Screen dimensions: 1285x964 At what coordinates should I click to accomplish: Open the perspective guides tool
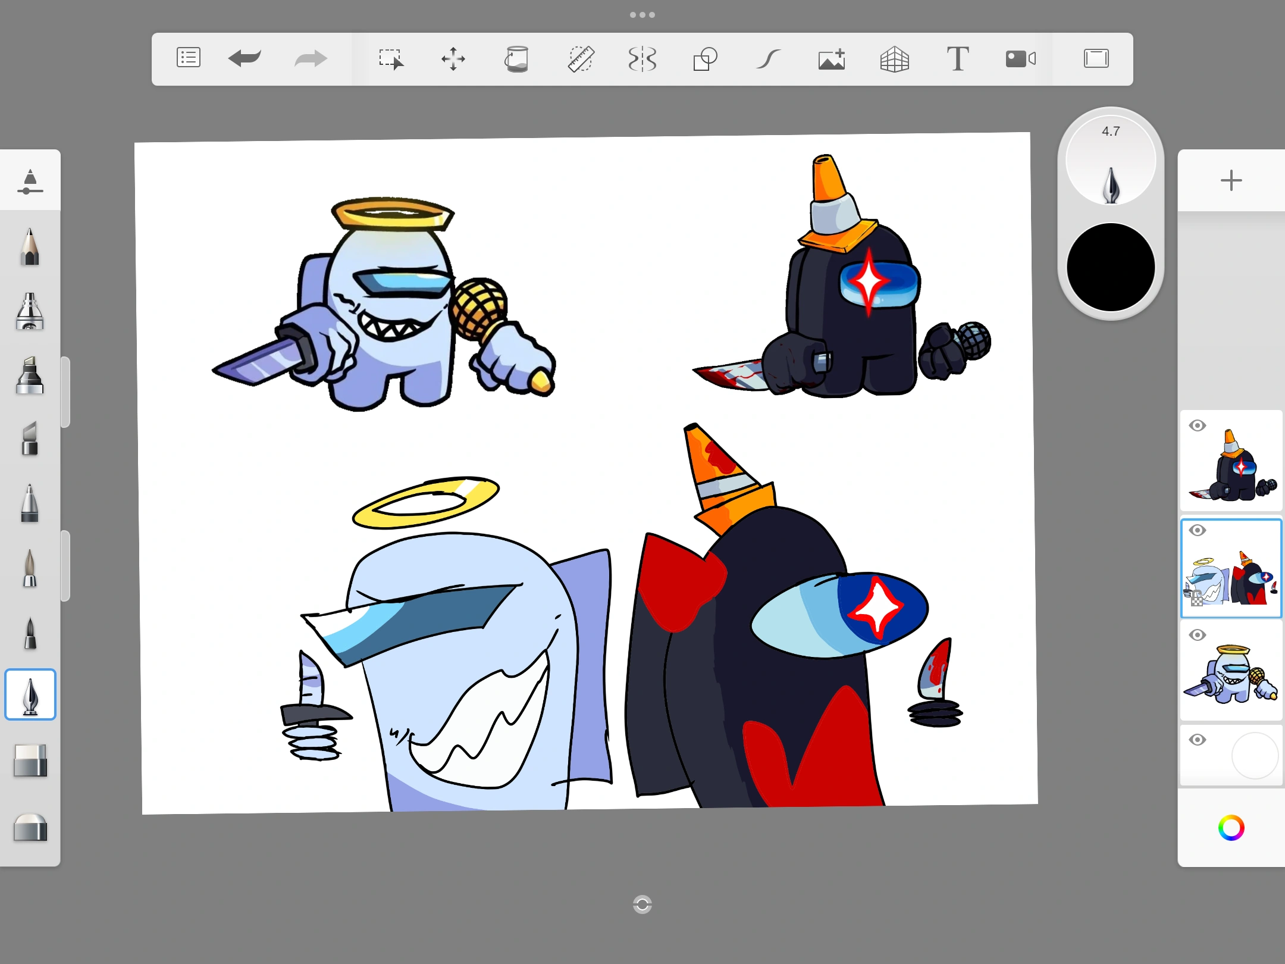click(895, 60)
